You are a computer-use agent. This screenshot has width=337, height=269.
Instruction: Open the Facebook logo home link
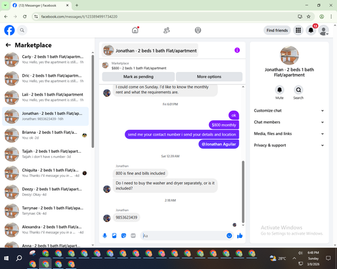click(9, 30)
